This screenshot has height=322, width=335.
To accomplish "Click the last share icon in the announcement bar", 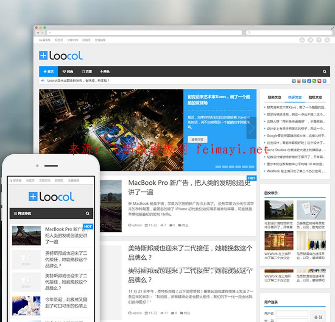I will pos(324,80).
